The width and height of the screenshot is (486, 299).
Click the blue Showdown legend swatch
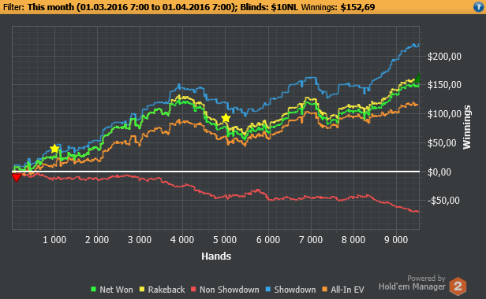point(268,289)
